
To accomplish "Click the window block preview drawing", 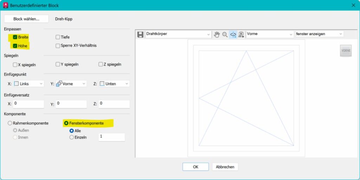I will tap(246, 98).
